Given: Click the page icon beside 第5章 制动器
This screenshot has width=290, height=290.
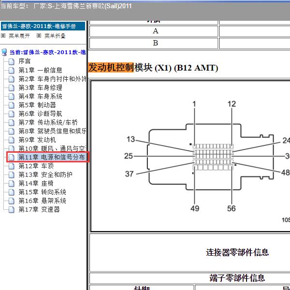Looking at the screenshot, I should [x=12, y=105].
